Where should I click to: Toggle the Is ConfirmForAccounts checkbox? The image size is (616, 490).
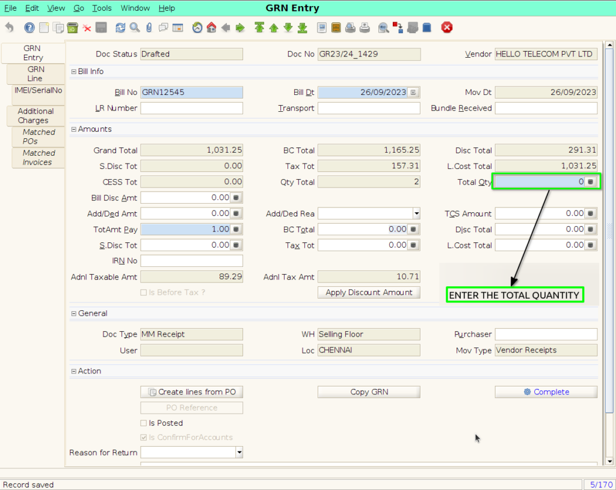(x=144, y=437)
